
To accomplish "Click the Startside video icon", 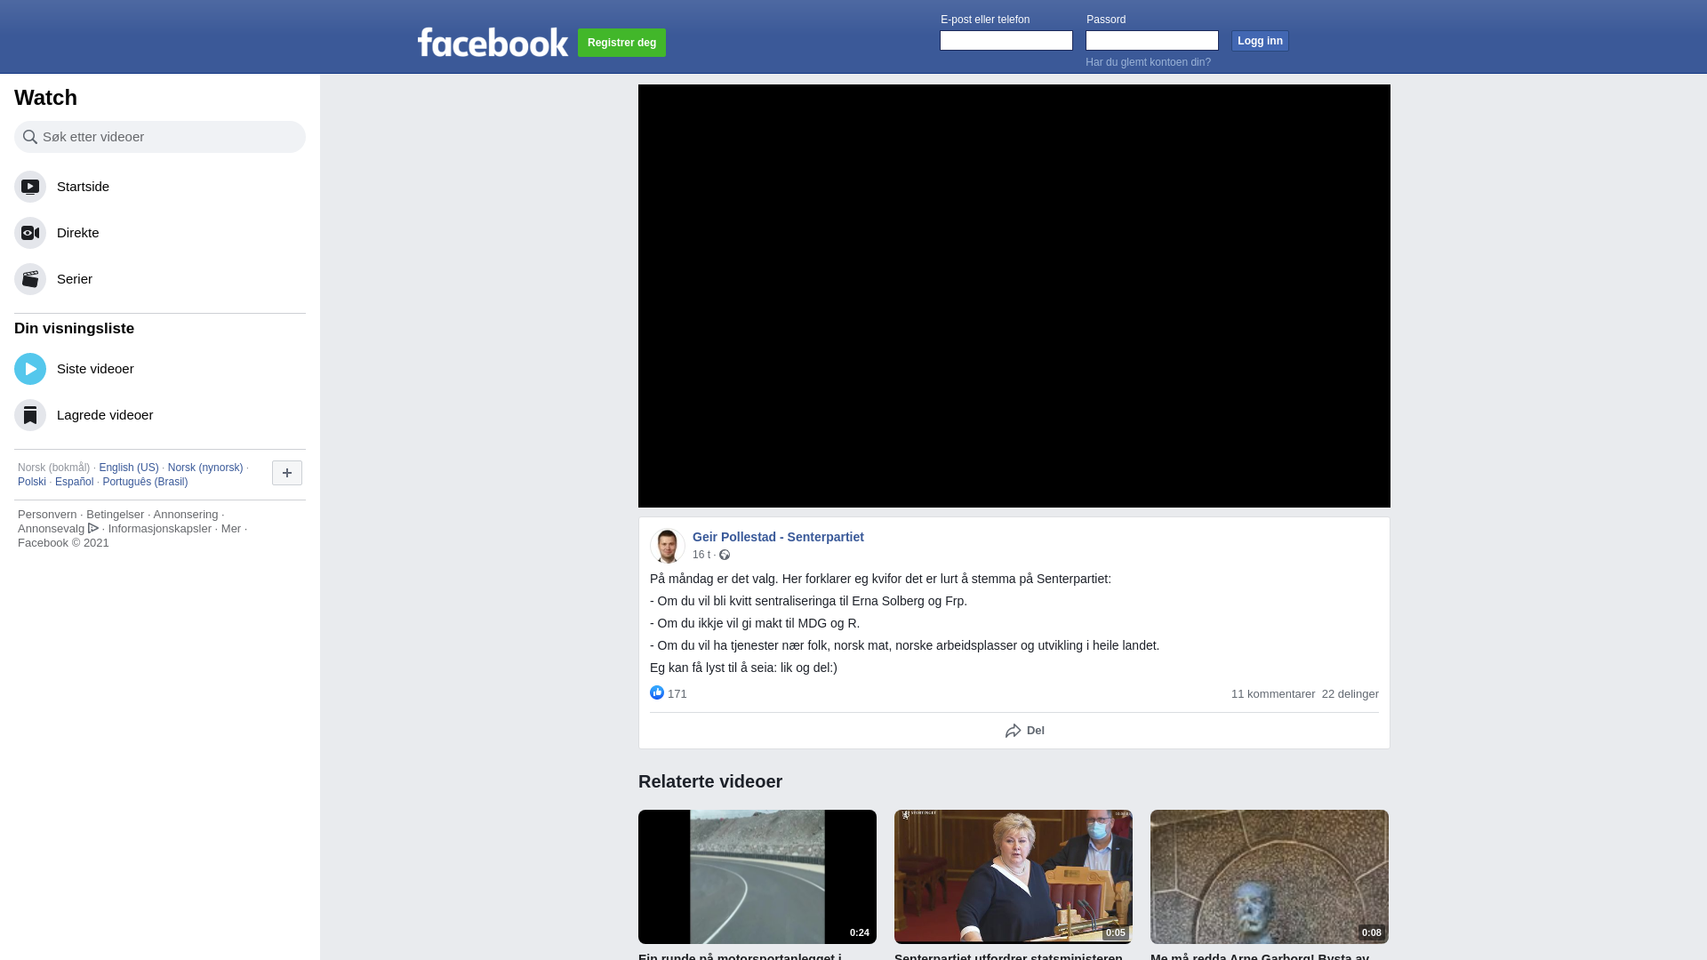I will coord(30,187).
